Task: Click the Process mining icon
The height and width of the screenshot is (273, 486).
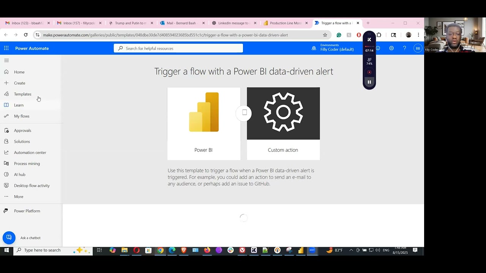Action: pos(6,163)
